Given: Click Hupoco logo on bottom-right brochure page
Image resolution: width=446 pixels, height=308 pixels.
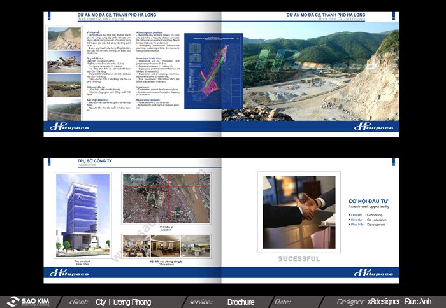Looking at the screenshot, I should tap(373, 272).
